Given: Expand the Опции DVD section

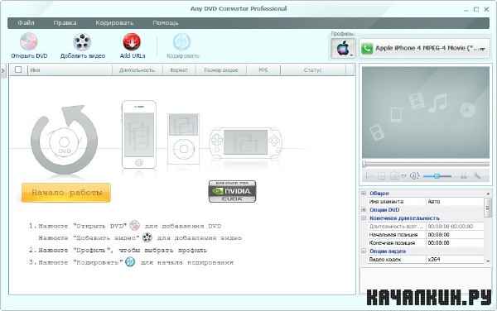Looking at the screenshot, I should (364, 210).
